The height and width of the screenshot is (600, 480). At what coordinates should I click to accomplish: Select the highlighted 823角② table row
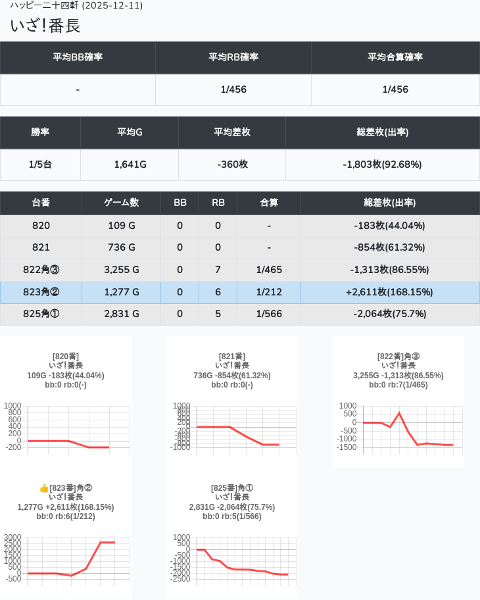[239, 292]
